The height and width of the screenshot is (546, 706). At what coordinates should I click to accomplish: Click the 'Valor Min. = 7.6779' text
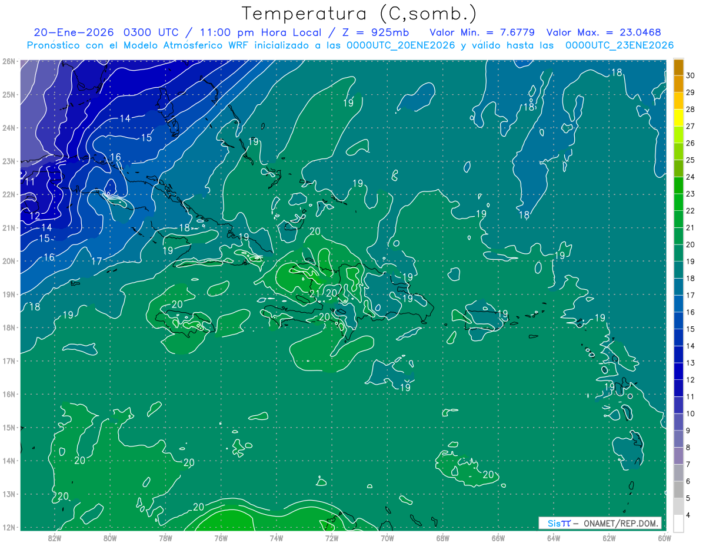[482, 32]
